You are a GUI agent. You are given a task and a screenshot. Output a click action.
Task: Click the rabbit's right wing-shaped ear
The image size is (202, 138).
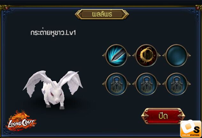(71, 81)
